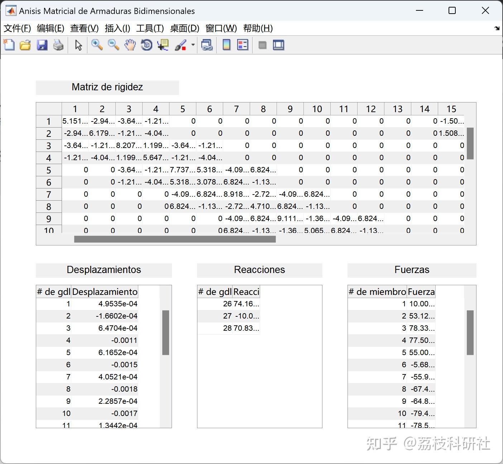
Task: Open the 文件(F) menu
Action: point(16,28)
